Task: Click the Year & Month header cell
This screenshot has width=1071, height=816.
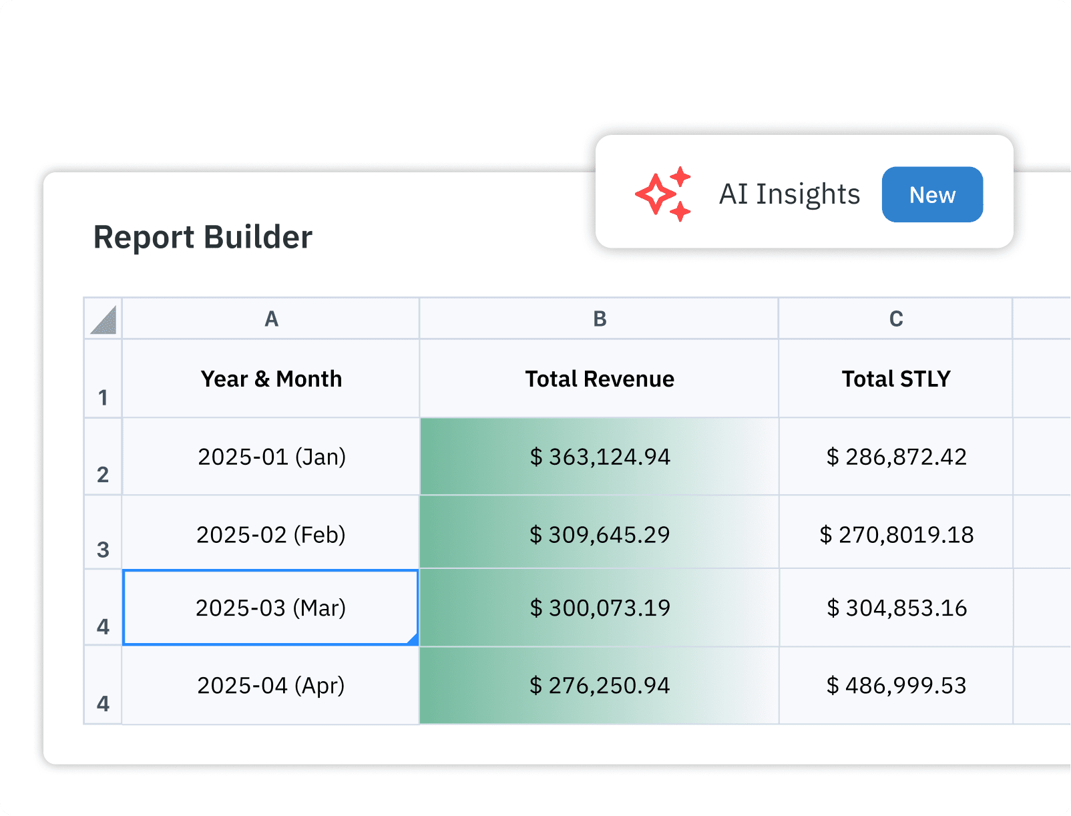Action: click(x=271, y=379)
